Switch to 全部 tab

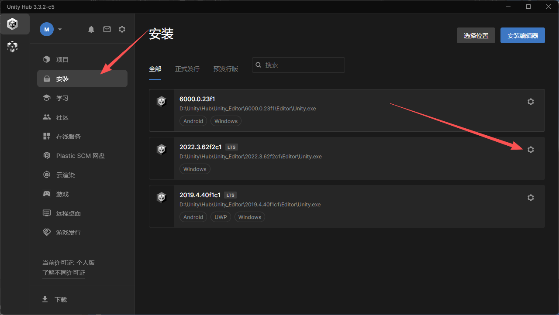[x=155, y=69]
